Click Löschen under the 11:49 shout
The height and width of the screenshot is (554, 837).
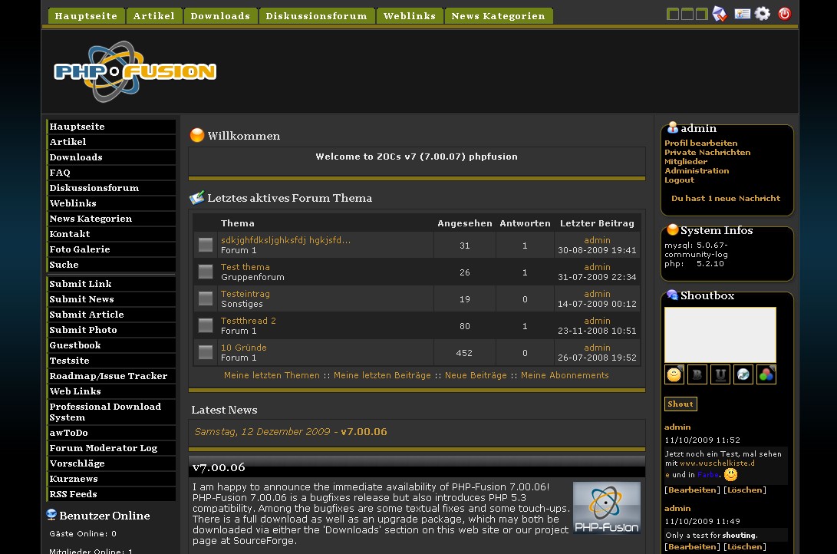(745, 546)
